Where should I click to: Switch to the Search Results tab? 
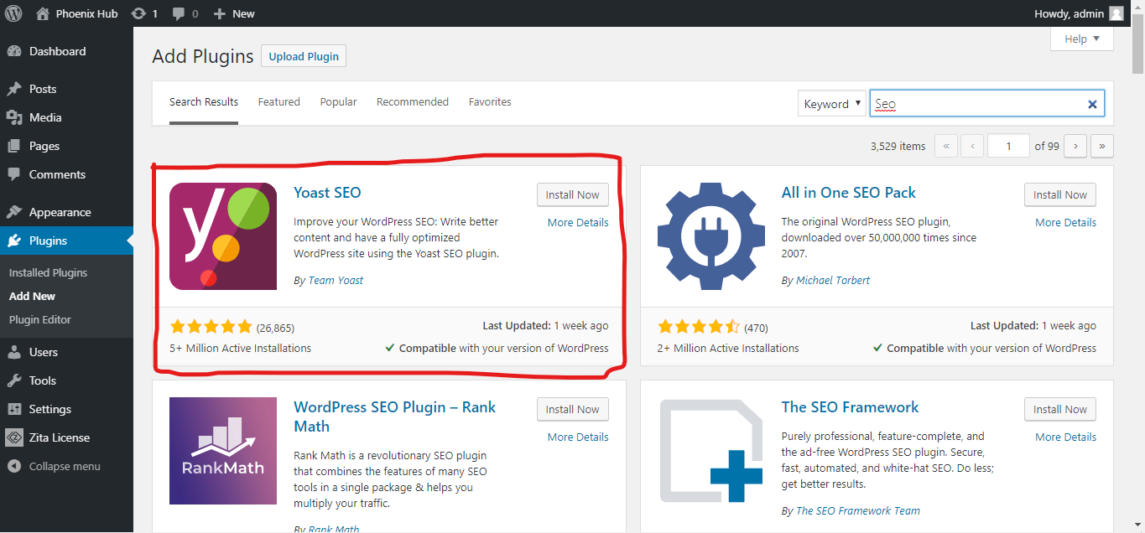coord(204,102)
